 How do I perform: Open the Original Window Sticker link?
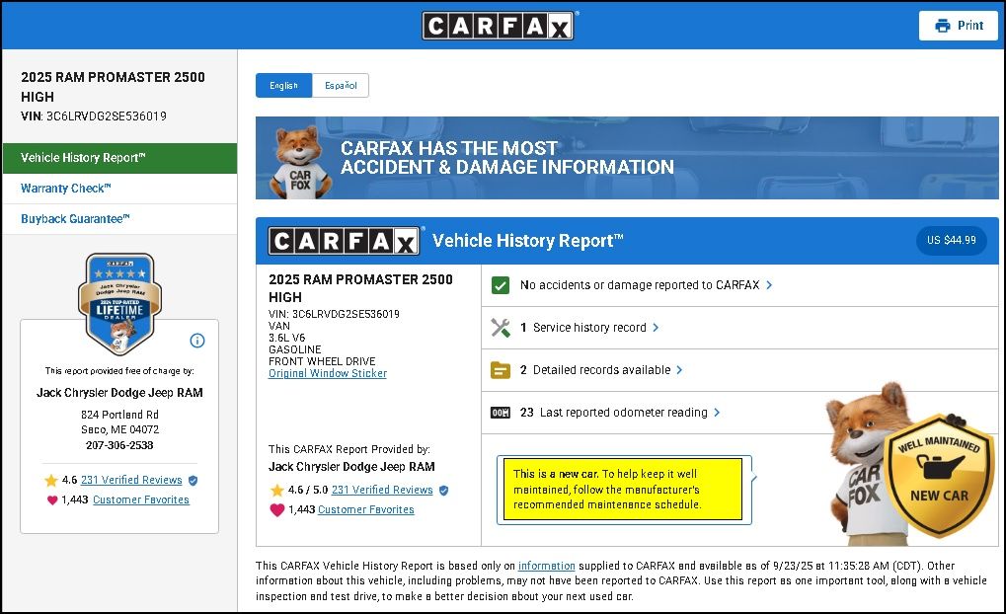coord(328,374)
